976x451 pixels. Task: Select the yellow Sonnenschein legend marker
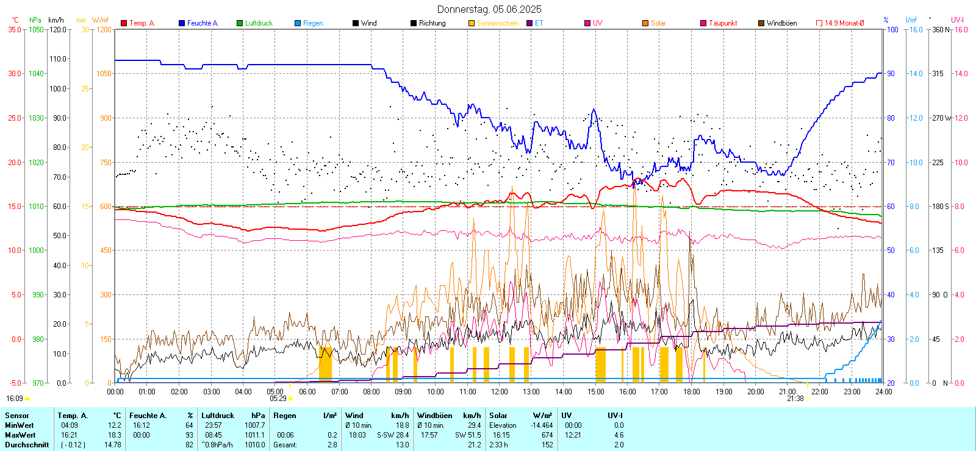pos(472,23)
